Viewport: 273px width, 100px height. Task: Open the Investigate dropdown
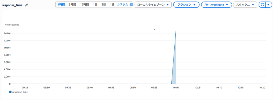pos(216,5)
